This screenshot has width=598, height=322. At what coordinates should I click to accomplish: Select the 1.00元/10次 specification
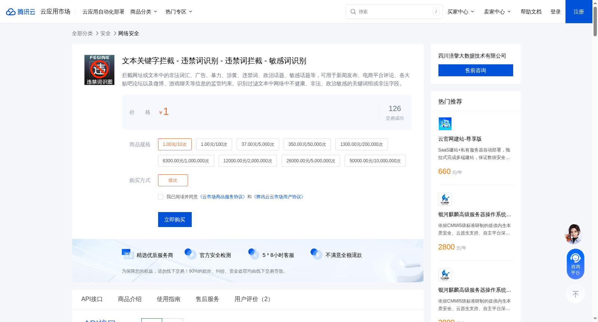click(x=175, y=144)
